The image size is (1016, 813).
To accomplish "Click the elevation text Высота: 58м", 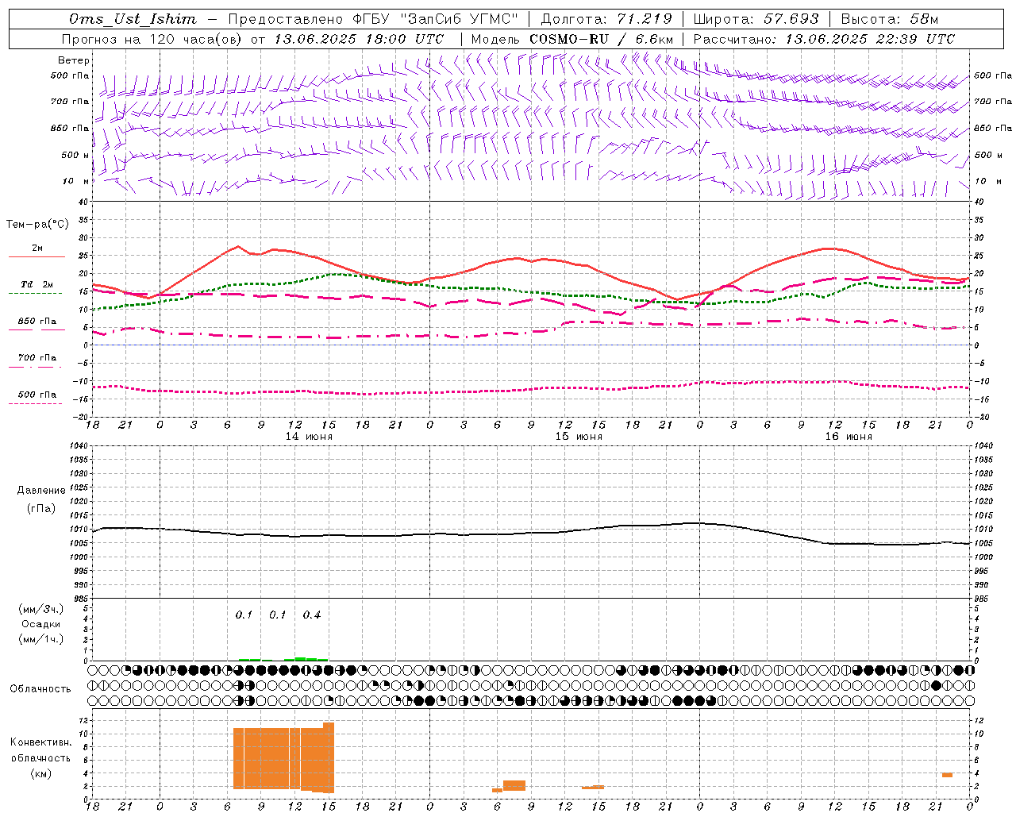I will point(889,19).
